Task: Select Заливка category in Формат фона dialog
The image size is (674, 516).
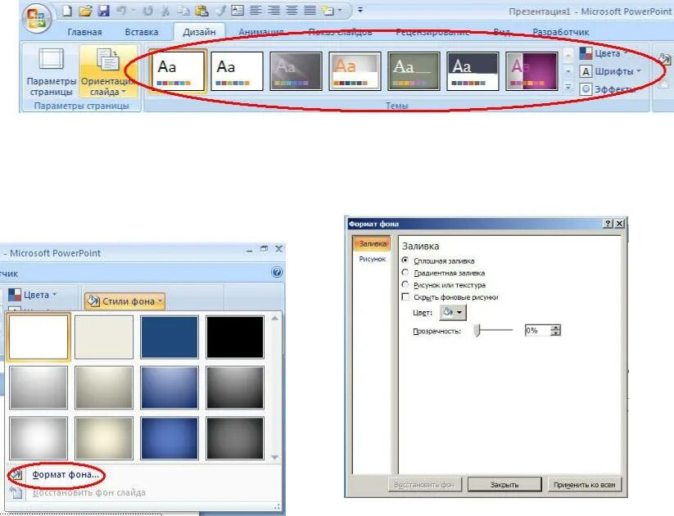Action: 373,244
